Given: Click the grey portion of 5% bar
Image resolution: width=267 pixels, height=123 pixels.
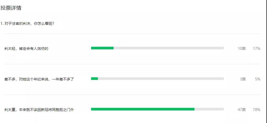Looking at the screenshot, I should (161, 79).
